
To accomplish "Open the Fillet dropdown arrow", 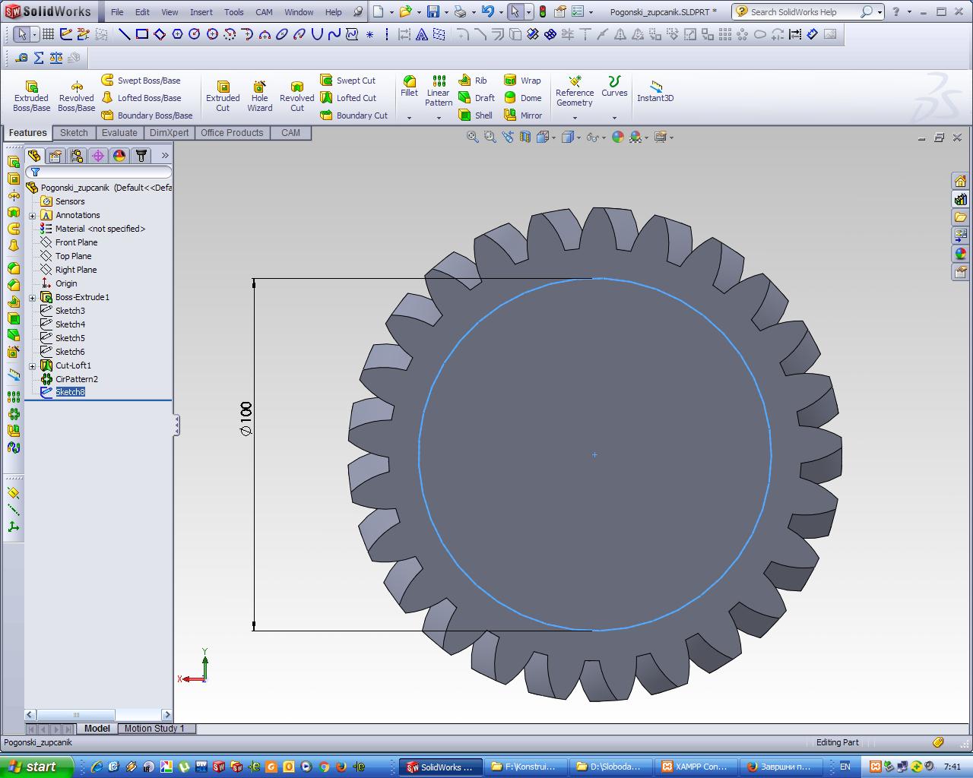I will point(409,118).
